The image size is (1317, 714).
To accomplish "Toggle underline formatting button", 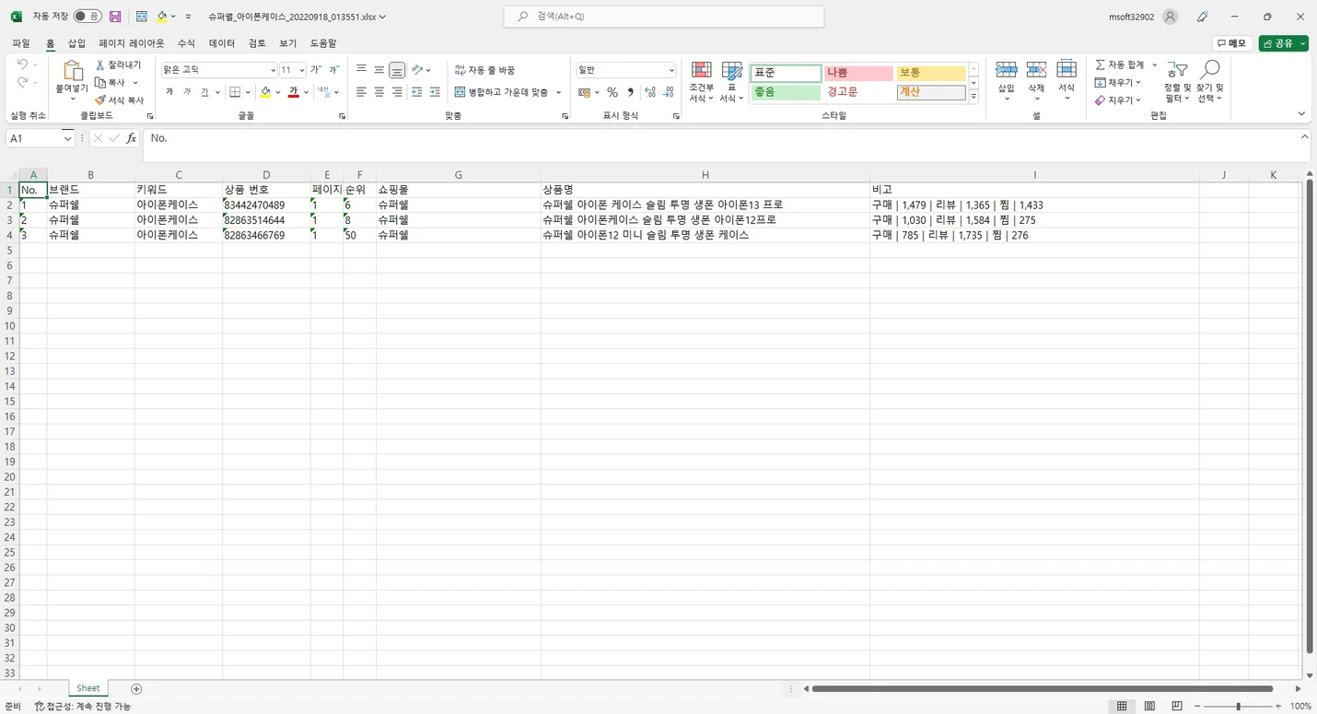I will [204, 92].
